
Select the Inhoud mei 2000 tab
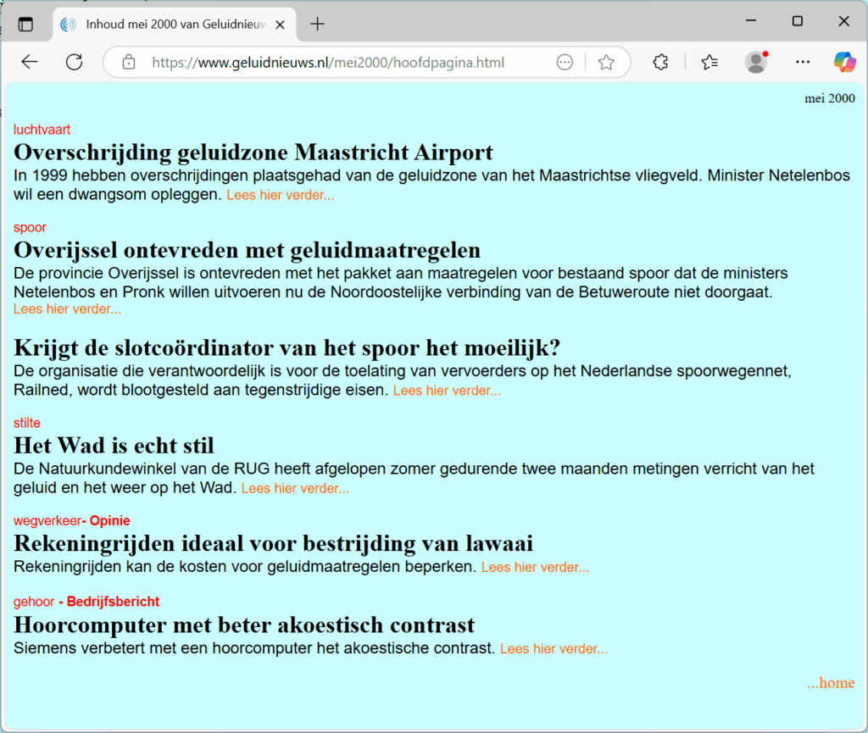click(x=174, y=24)
